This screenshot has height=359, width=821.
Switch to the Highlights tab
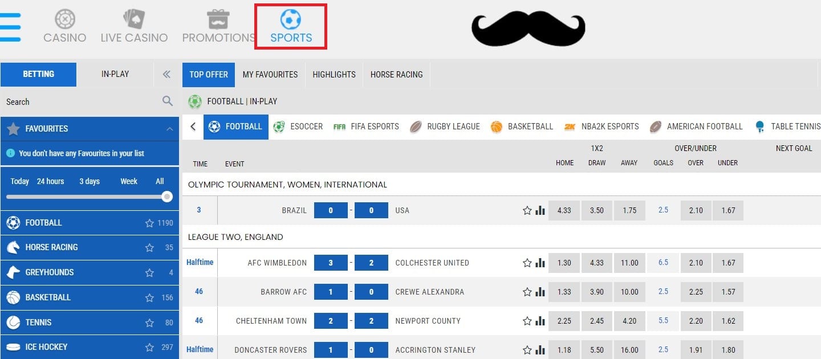coord(334,75)
